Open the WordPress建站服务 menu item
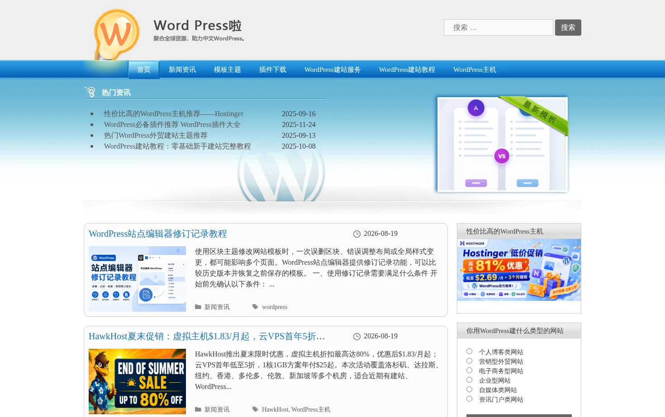This screenshot has height=417, width=665. [332, 70]
